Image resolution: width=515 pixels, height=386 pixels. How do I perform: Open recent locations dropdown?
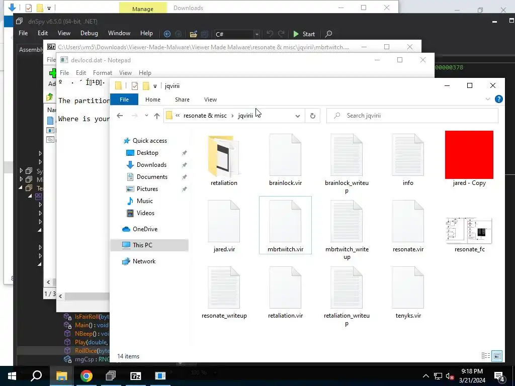(146, 116)
